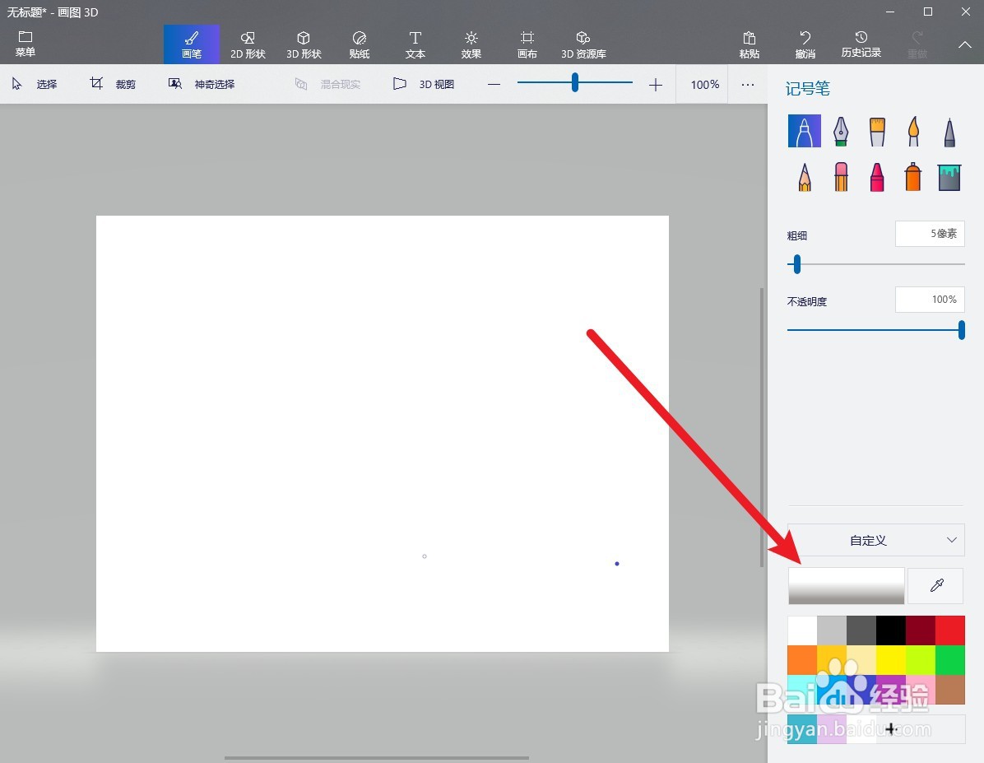Select the Crayon tool

[877, 176]
